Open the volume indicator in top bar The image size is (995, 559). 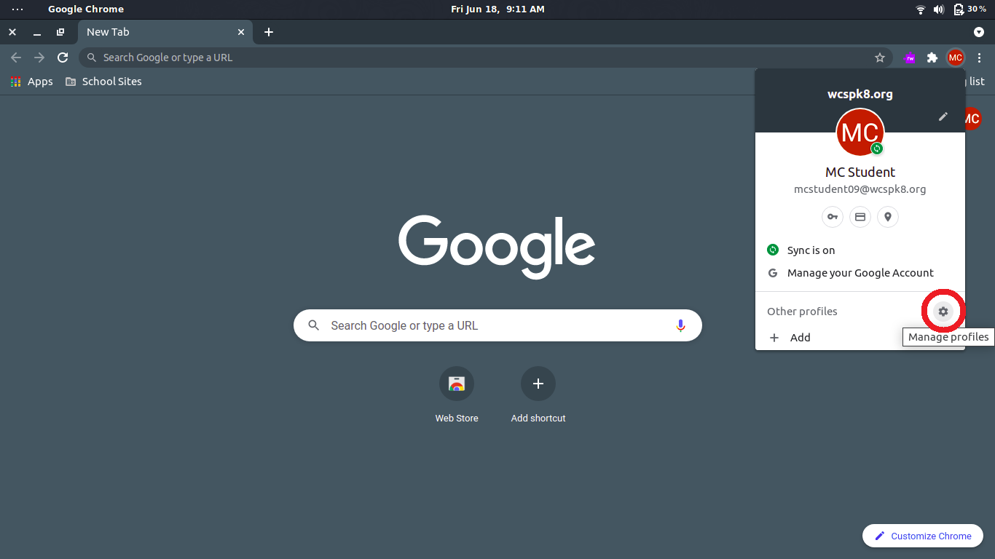939,9
